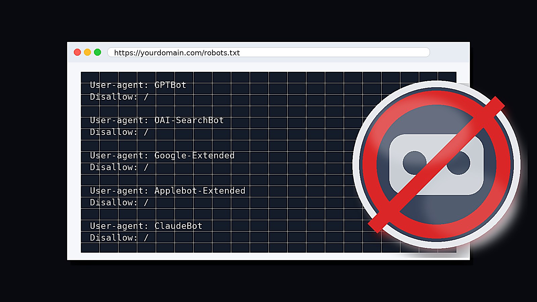Click the Disallow line under OAI-SearchBot
Screen dimensions: 537x302
(x=119, y=132)
